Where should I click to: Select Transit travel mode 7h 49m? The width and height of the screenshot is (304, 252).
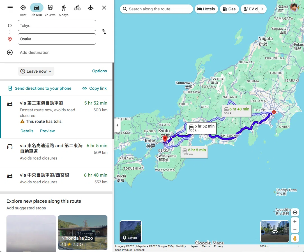pyautogui.click(x=50, y=10)
